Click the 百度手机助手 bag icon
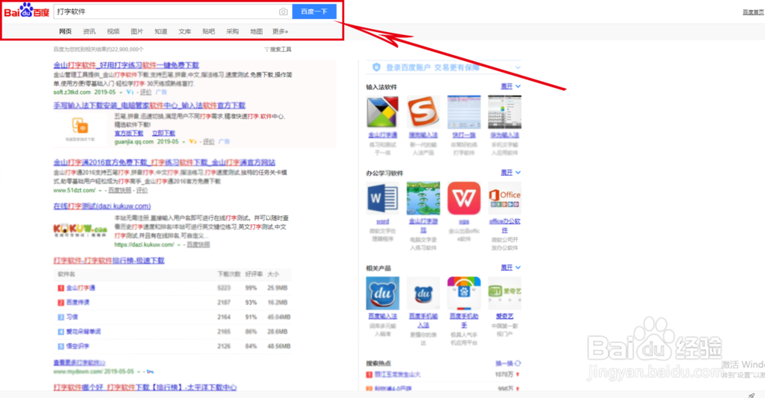This screenshot has width=765, height=398. pos(464,293)
